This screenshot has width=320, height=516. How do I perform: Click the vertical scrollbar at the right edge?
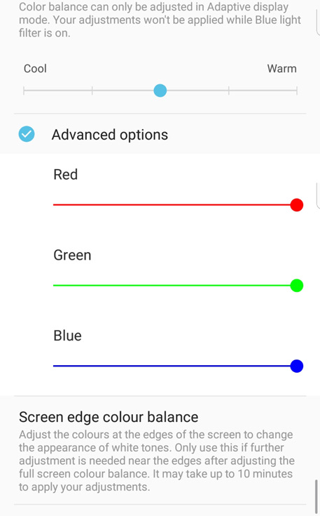316,497
